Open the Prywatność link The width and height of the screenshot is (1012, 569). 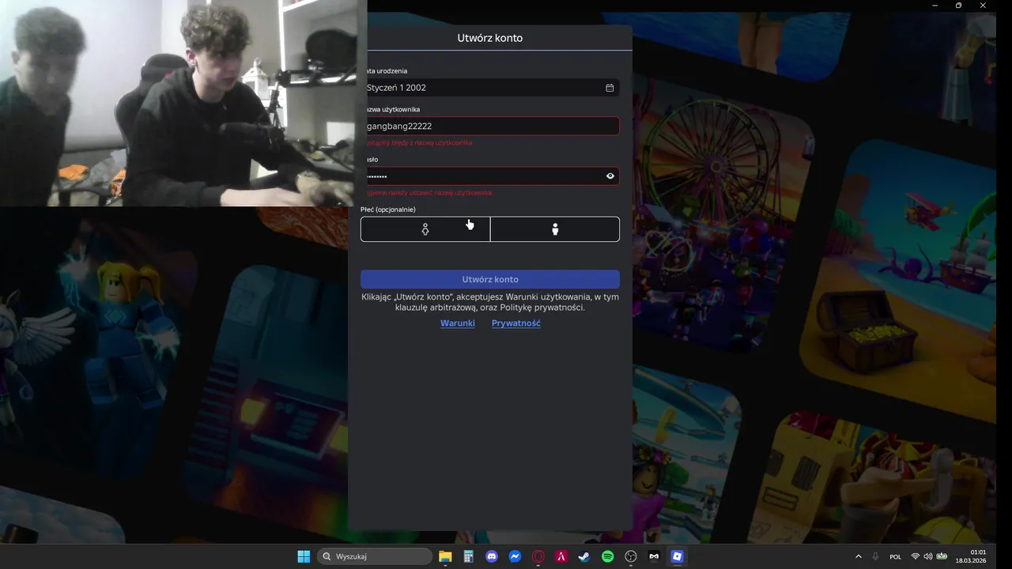pos(516,323)
